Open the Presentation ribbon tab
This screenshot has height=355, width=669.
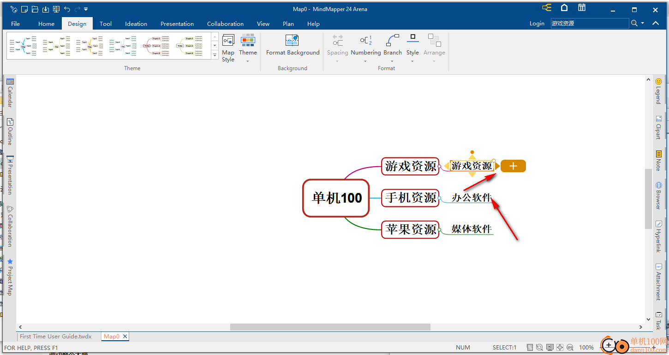point(177,24)
